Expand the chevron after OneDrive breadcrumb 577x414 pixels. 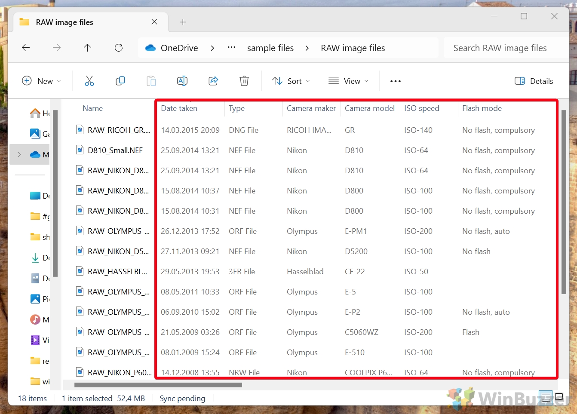tap(212, 48)
